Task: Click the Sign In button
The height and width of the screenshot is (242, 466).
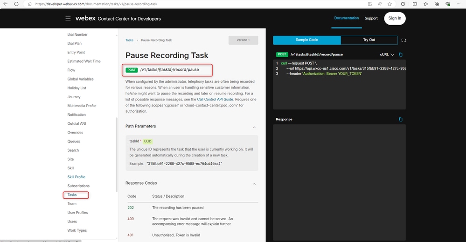Action: click(395, 19)
